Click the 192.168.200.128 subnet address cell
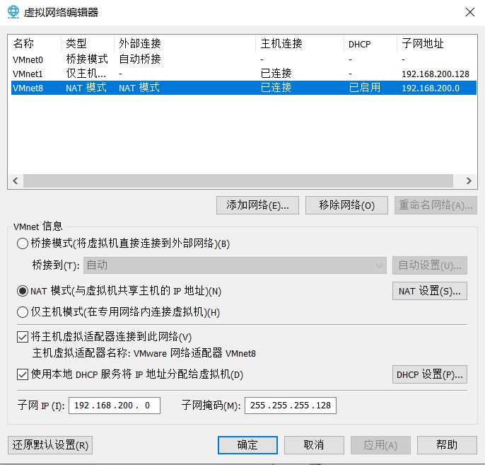Image resolution: width=485 pixels, height=465 pixels. tap(436, 74)
